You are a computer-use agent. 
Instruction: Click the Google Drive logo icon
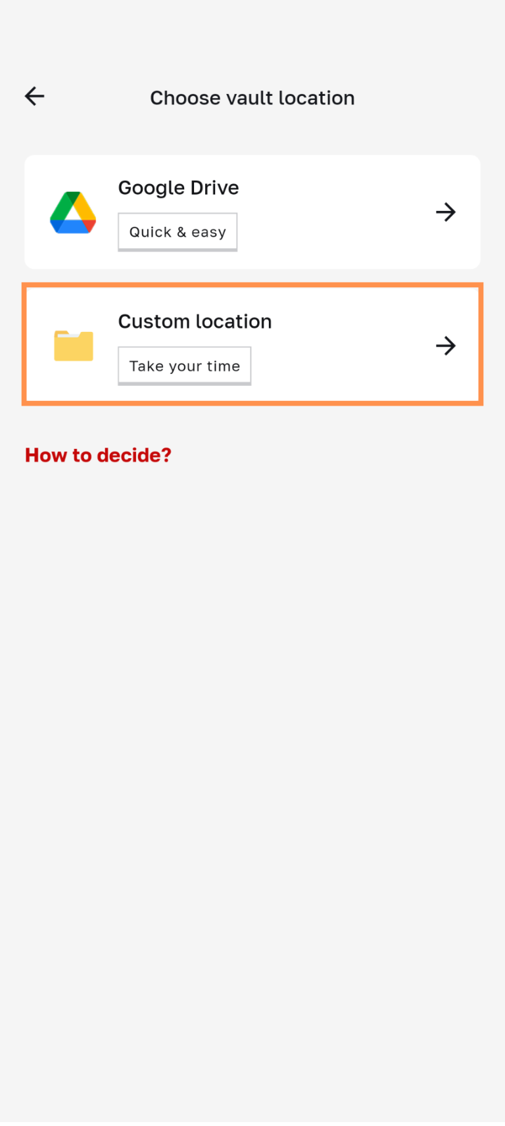(73, 212)
